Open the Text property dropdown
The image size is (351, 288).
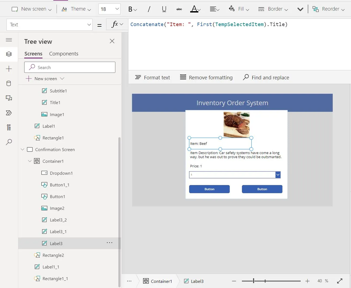(x=50, y=25)
